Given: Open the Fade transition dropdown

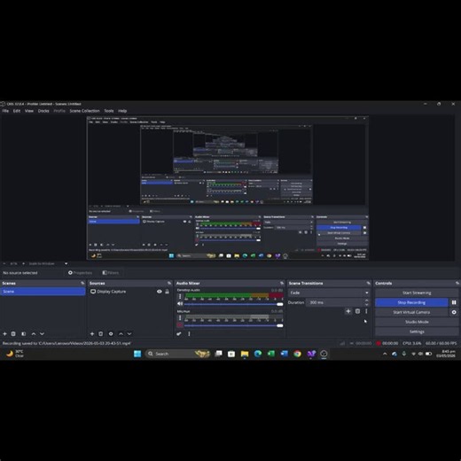Looking at the screenshot, I should pyautogui.click(x=329, y=293).
